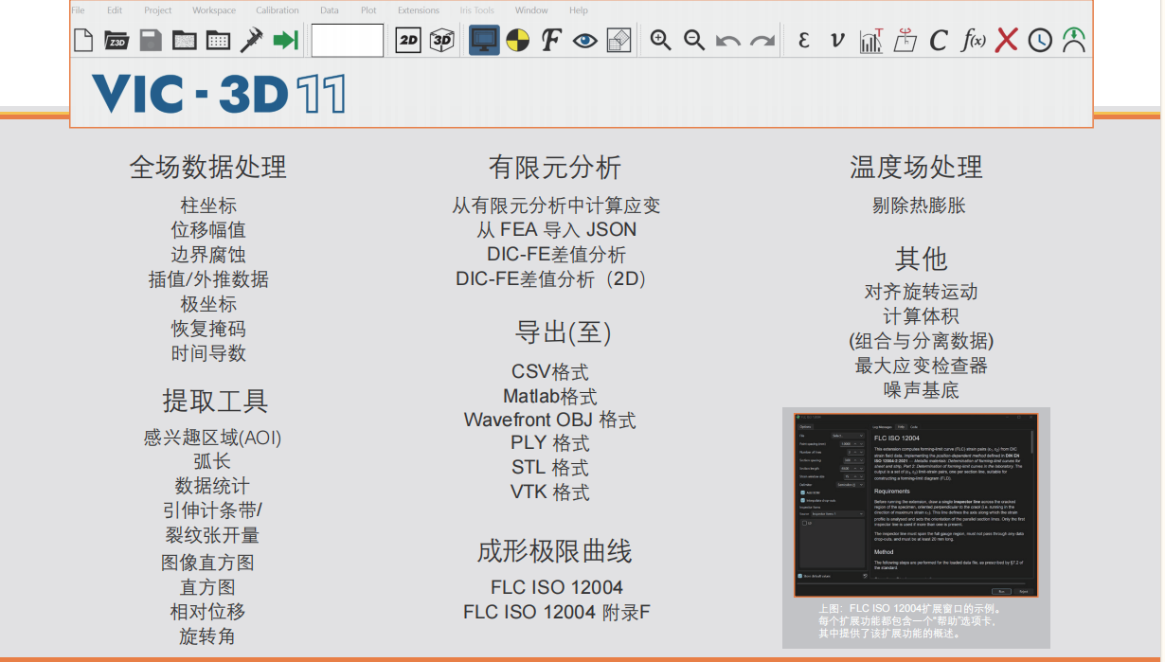Open the Workspace menu
The height and width of the screenshot is (662, 1165).
(x=214, y=10)
